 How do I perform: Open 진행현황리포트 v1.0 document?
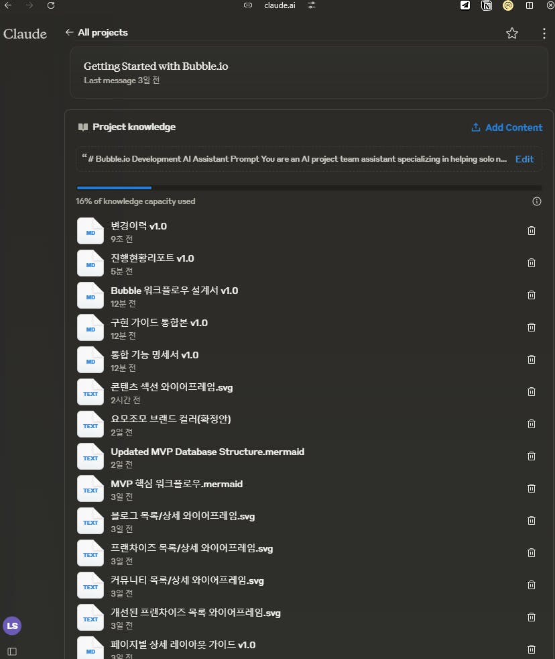[x=152, y=258]
